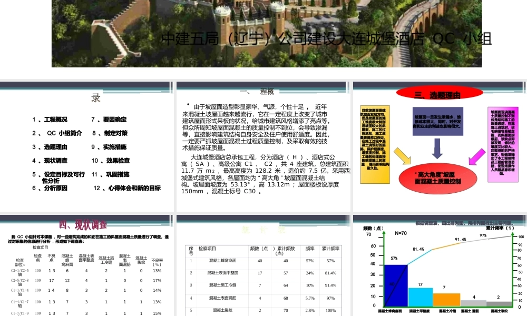This screenshot has width=527, height=316.
Task: Click the '累计频率' column header
Action: point(331,249)
